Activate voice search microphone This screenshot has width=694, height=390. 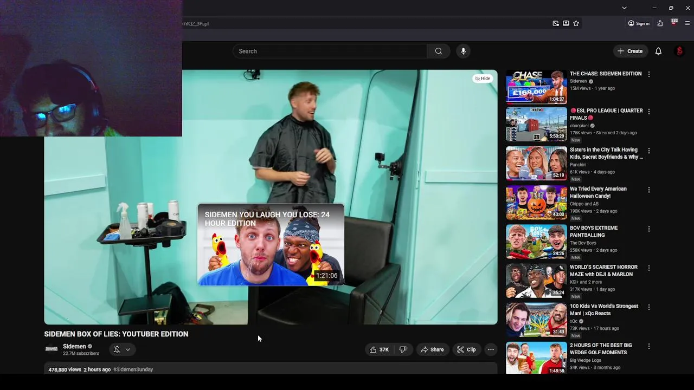(463, 51)
